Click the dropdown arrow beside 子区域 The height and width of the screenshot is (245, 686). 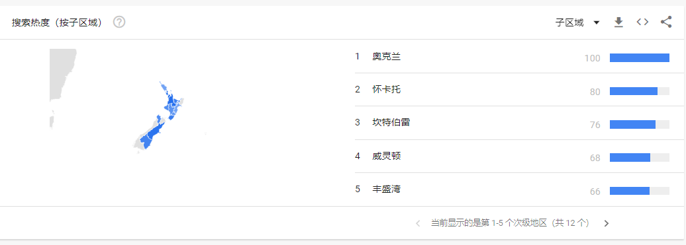(596, 22)
